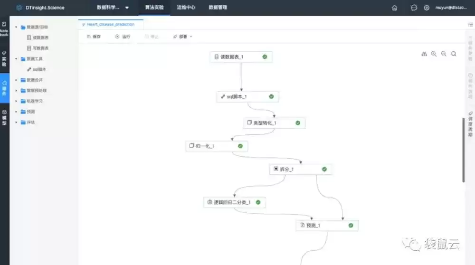This screenshot has width=475, height=265.
Task: Open the settings gear icon
Action: tap(427, 8)
